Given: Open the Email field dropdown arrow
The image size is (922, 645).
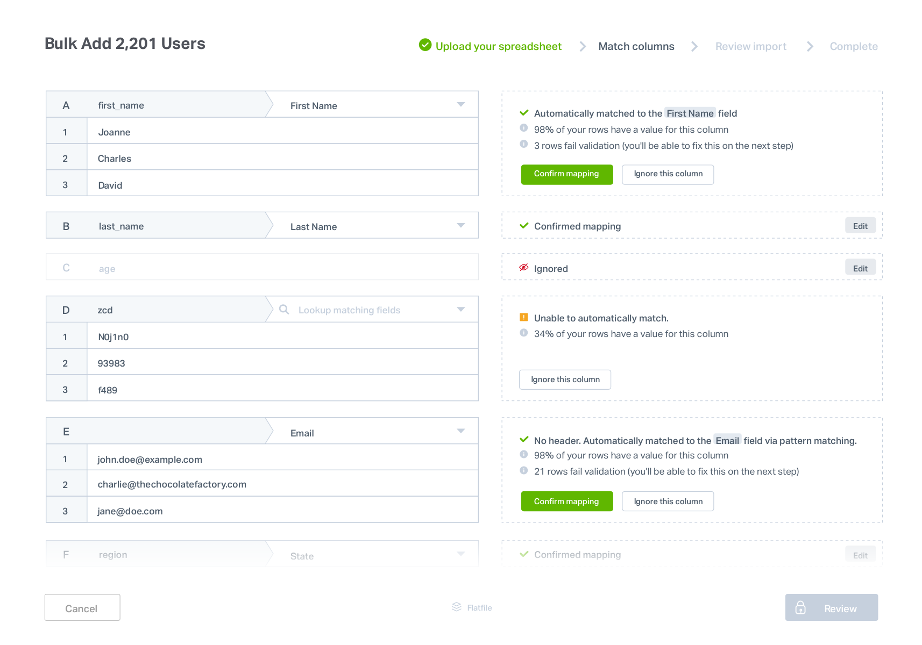Looking at the screenshot, I should (460, 431).
